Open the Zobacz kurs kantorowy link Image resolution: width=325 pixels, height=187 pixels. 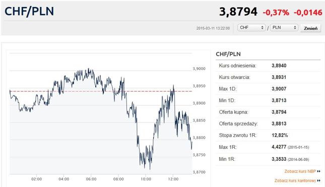(x=295, y=180)
